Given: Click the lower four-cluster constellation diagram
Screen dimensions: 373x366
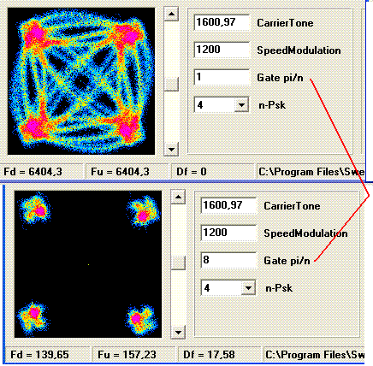Looking at the screenshot, I should pyautogui.click(x=88, y=264).
